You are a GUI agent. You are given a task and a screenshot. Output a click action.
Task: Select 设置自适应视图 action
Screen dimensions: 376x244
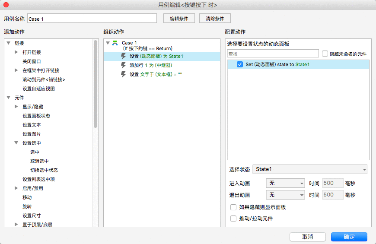pyautogui.click(x=38, y=89)
